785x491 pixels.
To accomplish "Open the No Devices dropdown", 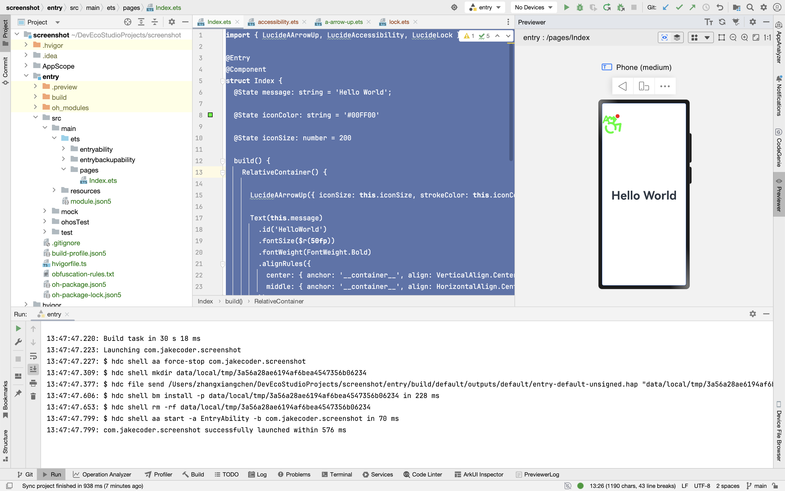I will click(533, 8).
